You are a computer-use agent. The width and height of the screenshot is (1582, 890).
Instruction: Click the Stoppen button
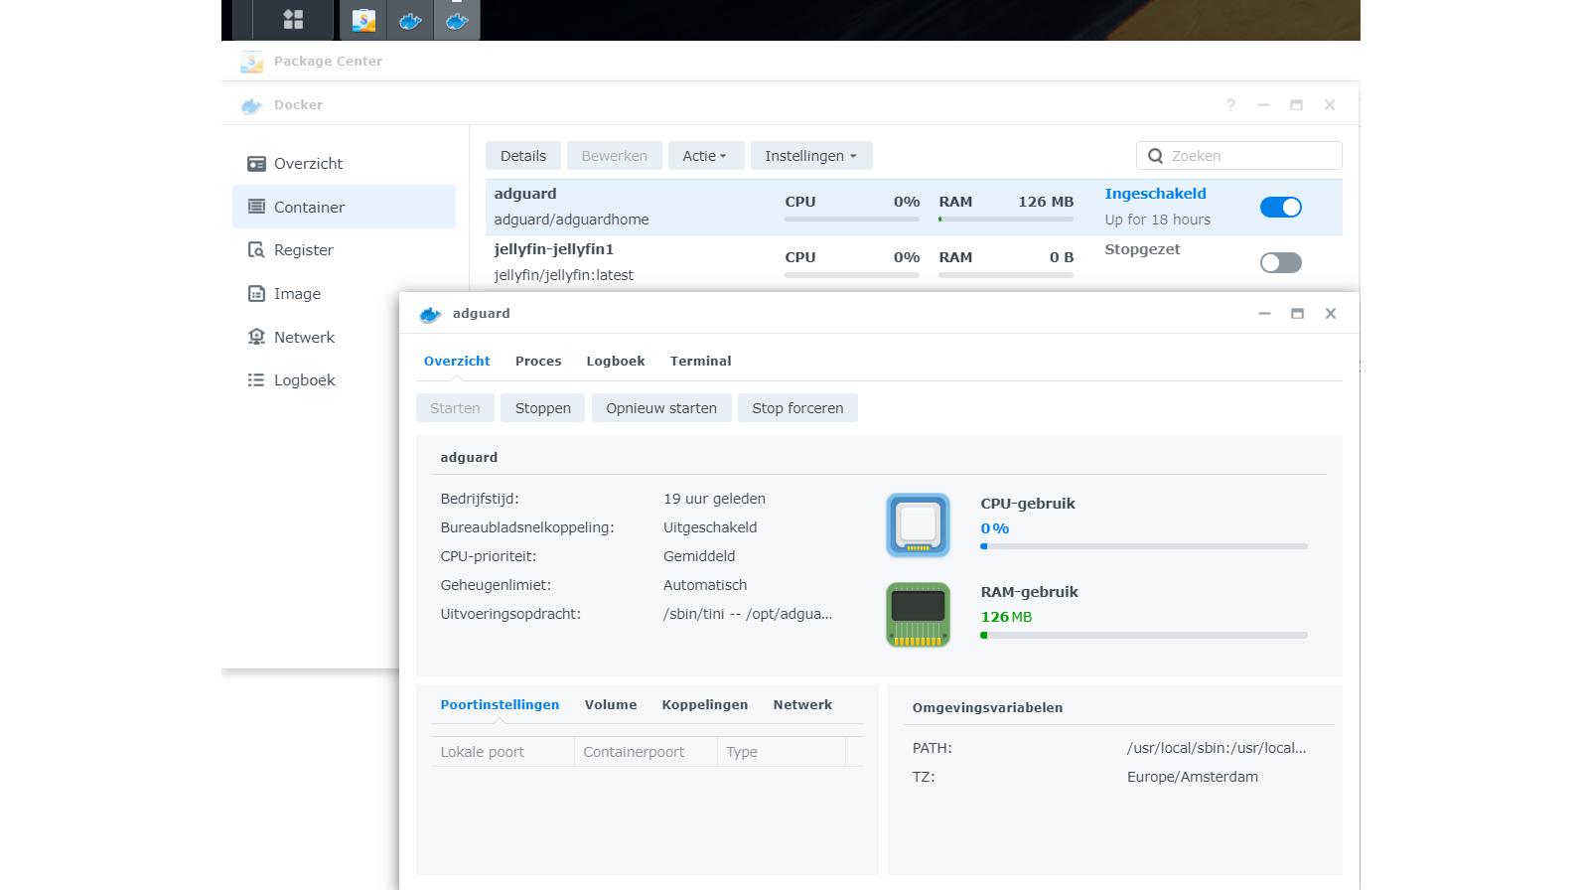pos(543,408)
